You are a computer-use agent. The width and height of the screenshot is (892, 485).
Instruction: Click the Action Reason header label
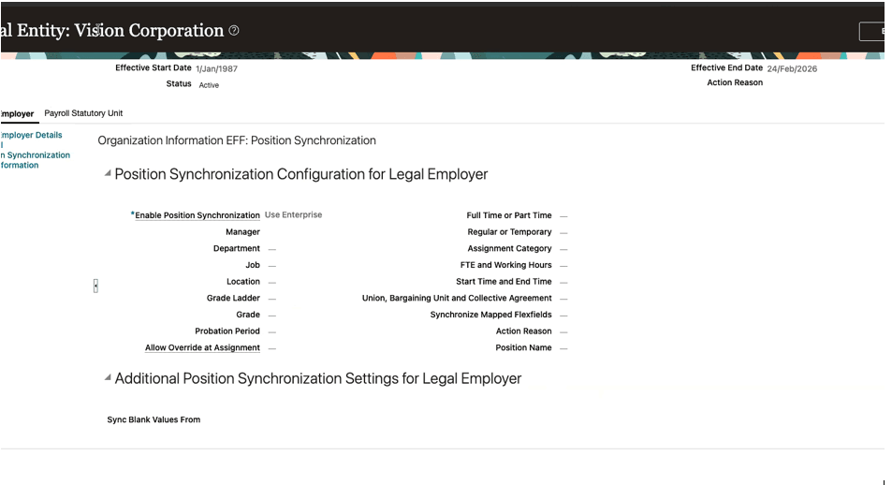(735, 82)
